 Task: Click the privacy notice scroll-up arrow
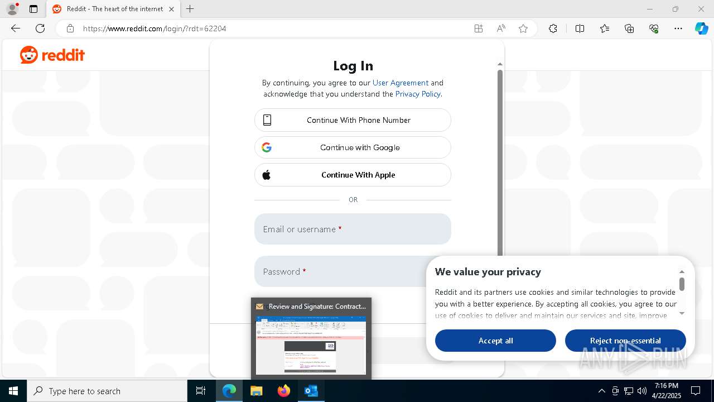[x=682, y=271]
